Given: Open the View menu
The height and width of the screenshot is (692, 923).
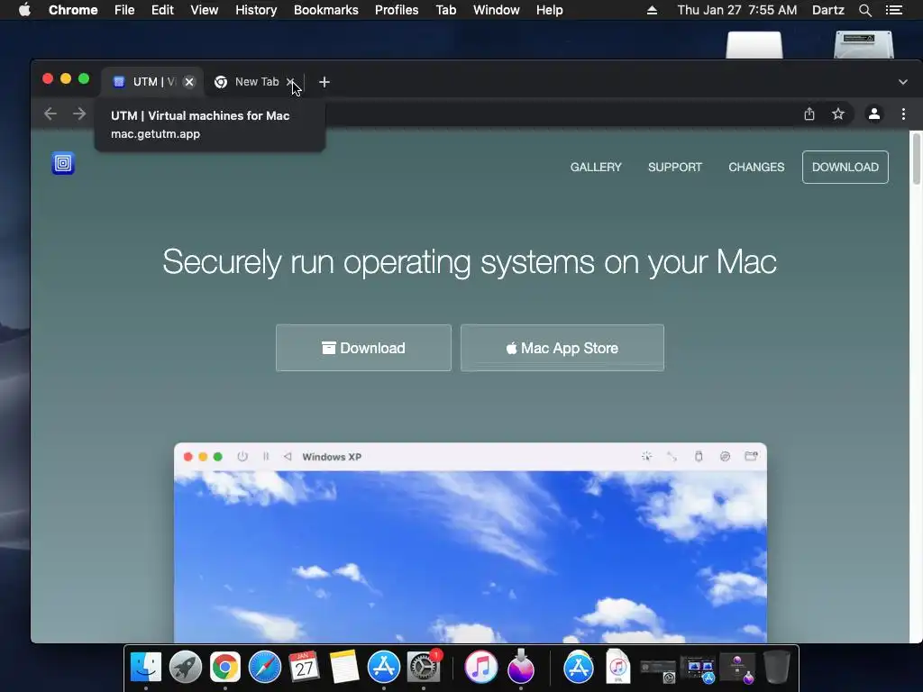Looking at the screenshot, I should tap(205, 10).
